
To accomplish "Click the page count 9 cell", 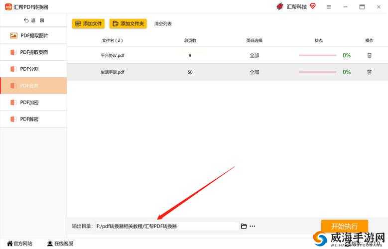I will pyautogui.click(x=190, y=55).
